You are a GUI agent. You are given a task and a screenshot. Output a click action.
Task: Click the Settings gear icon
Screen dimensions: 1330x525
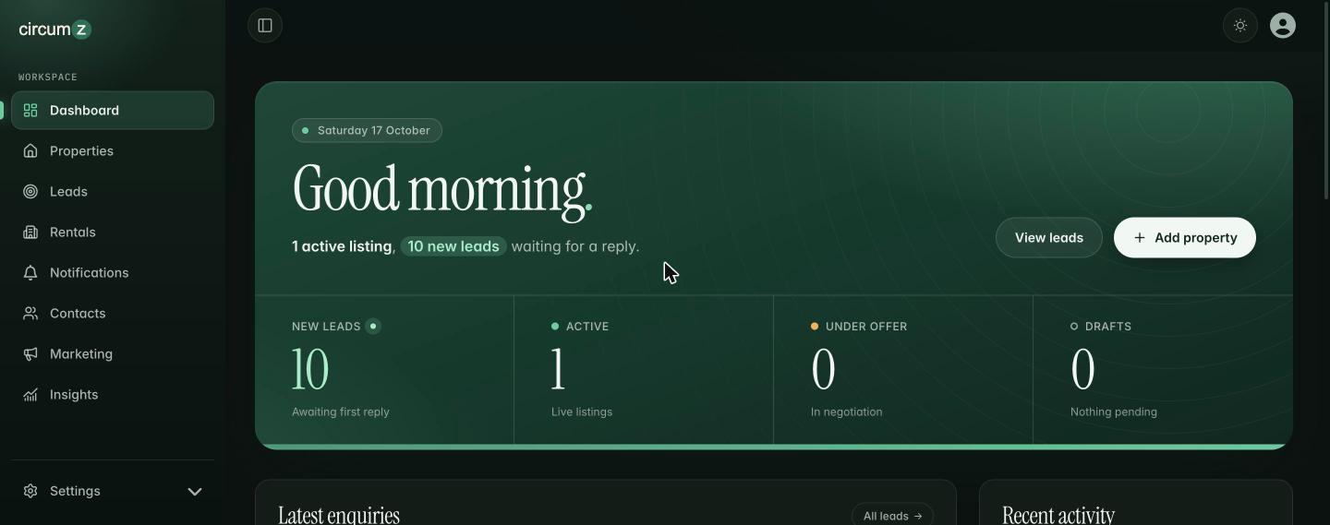coord(30,492)
